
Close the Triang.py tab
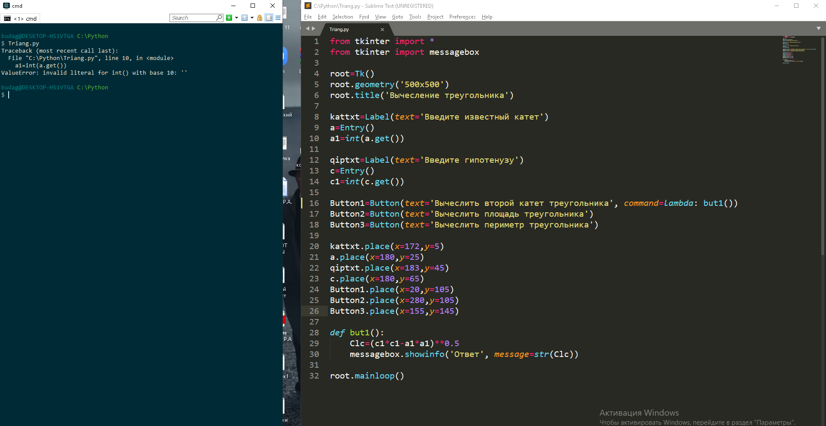(382, 29)
